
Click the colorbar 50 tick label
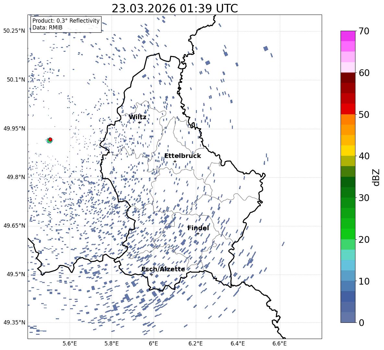364,115
